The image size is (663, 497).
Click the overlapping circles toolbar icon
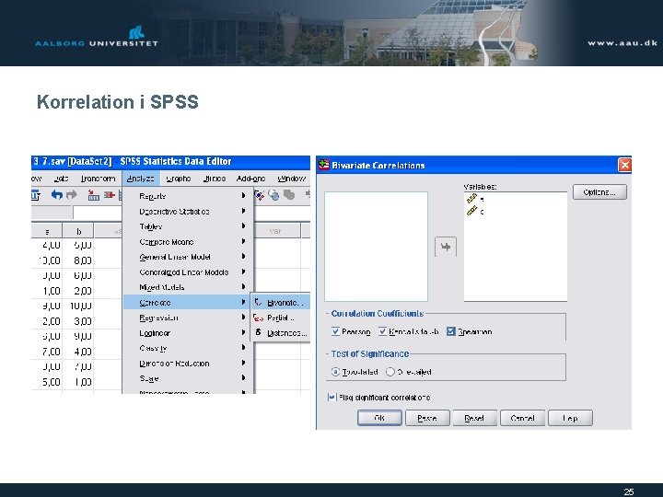(274, 195)
